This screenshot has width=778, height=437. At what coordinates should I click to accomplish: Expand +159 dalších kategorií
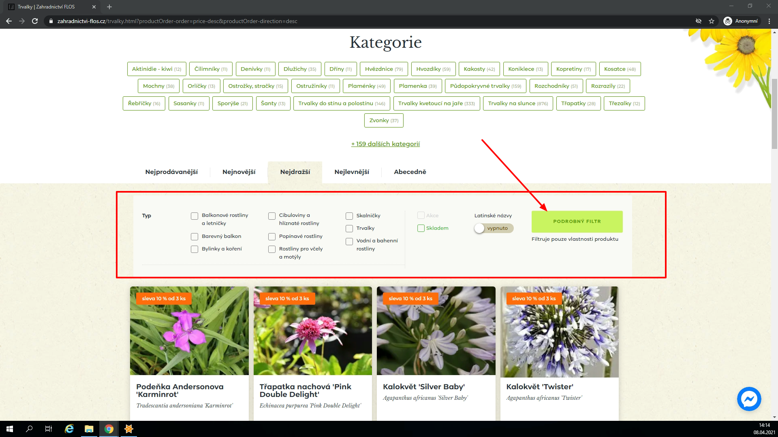click(x=385, y=144)
